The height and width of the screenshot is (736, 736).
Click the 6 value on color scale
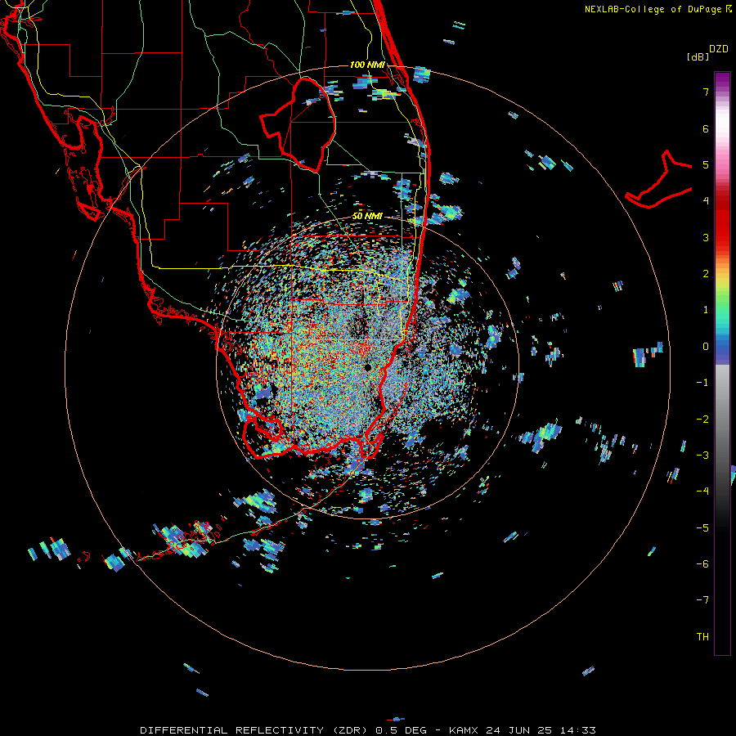[706, 128]
